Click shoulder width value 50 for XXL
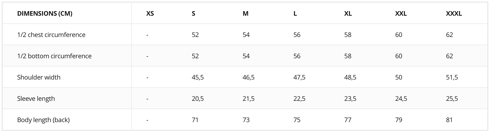 (399, 77)
